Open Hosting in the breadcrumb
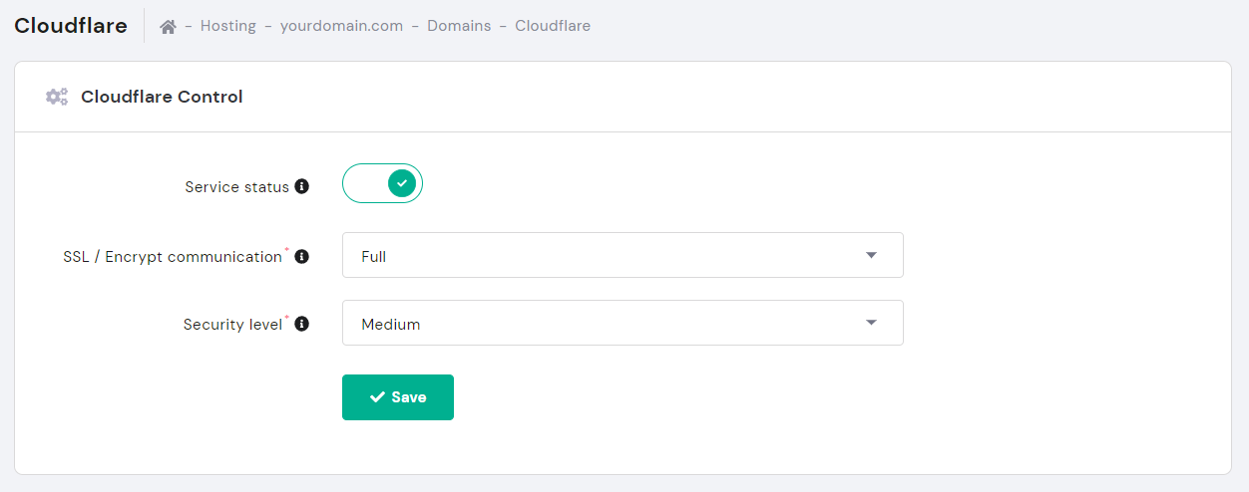 tap(227, 26)
